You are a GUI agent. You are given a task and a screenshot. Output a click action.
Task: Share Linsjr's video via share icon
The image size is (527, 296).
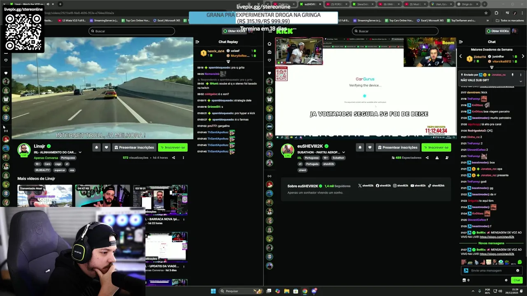tap(173, 157)
